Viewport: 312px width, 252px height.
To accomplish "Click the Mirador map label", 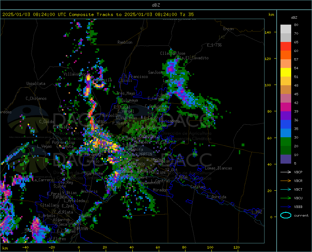I will coord(160,190).
